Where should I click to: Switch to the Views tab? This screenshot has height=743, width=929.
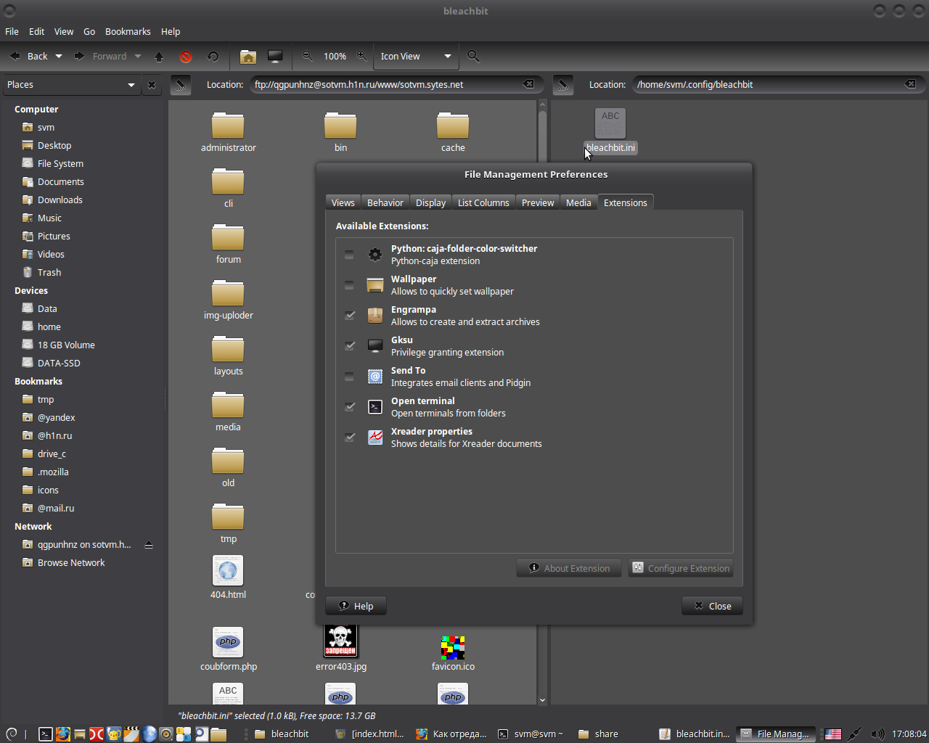click(x=343, y=203)
